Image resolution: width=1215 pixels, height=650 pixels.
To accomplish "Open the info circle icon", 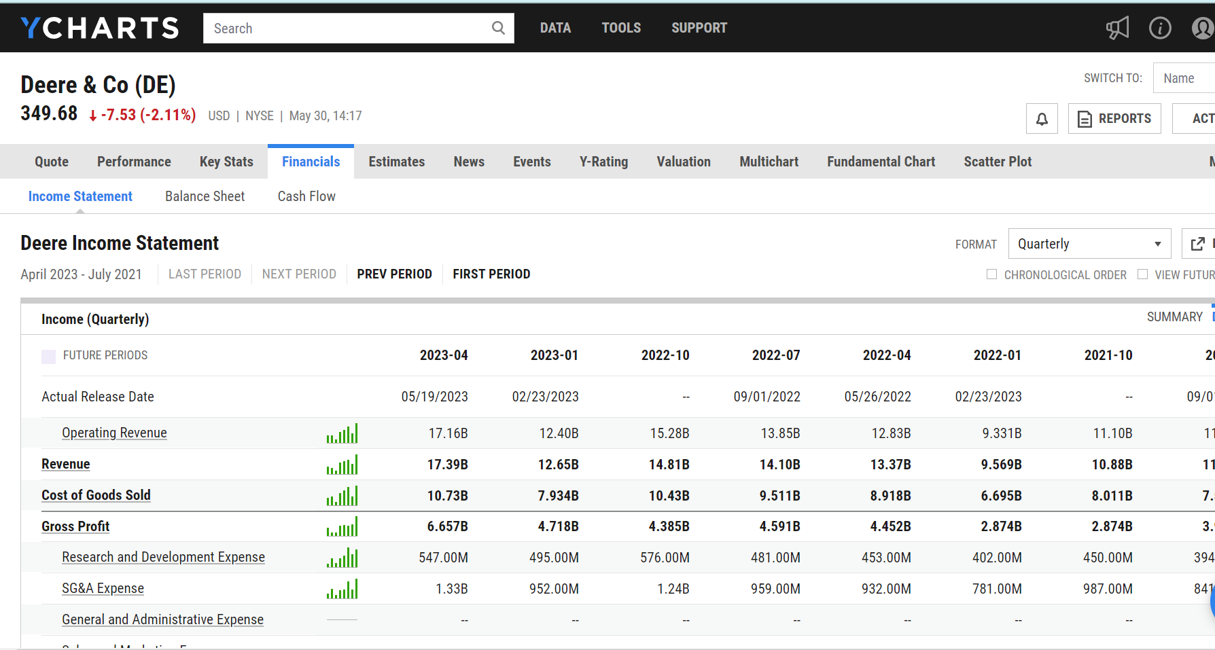I will 1160,28.
